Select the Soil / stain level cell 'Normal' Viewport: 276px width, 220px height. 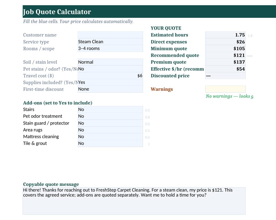pos(110,62)
